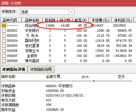
Task: Click the document icon for 000004
Action: point(4,41)
